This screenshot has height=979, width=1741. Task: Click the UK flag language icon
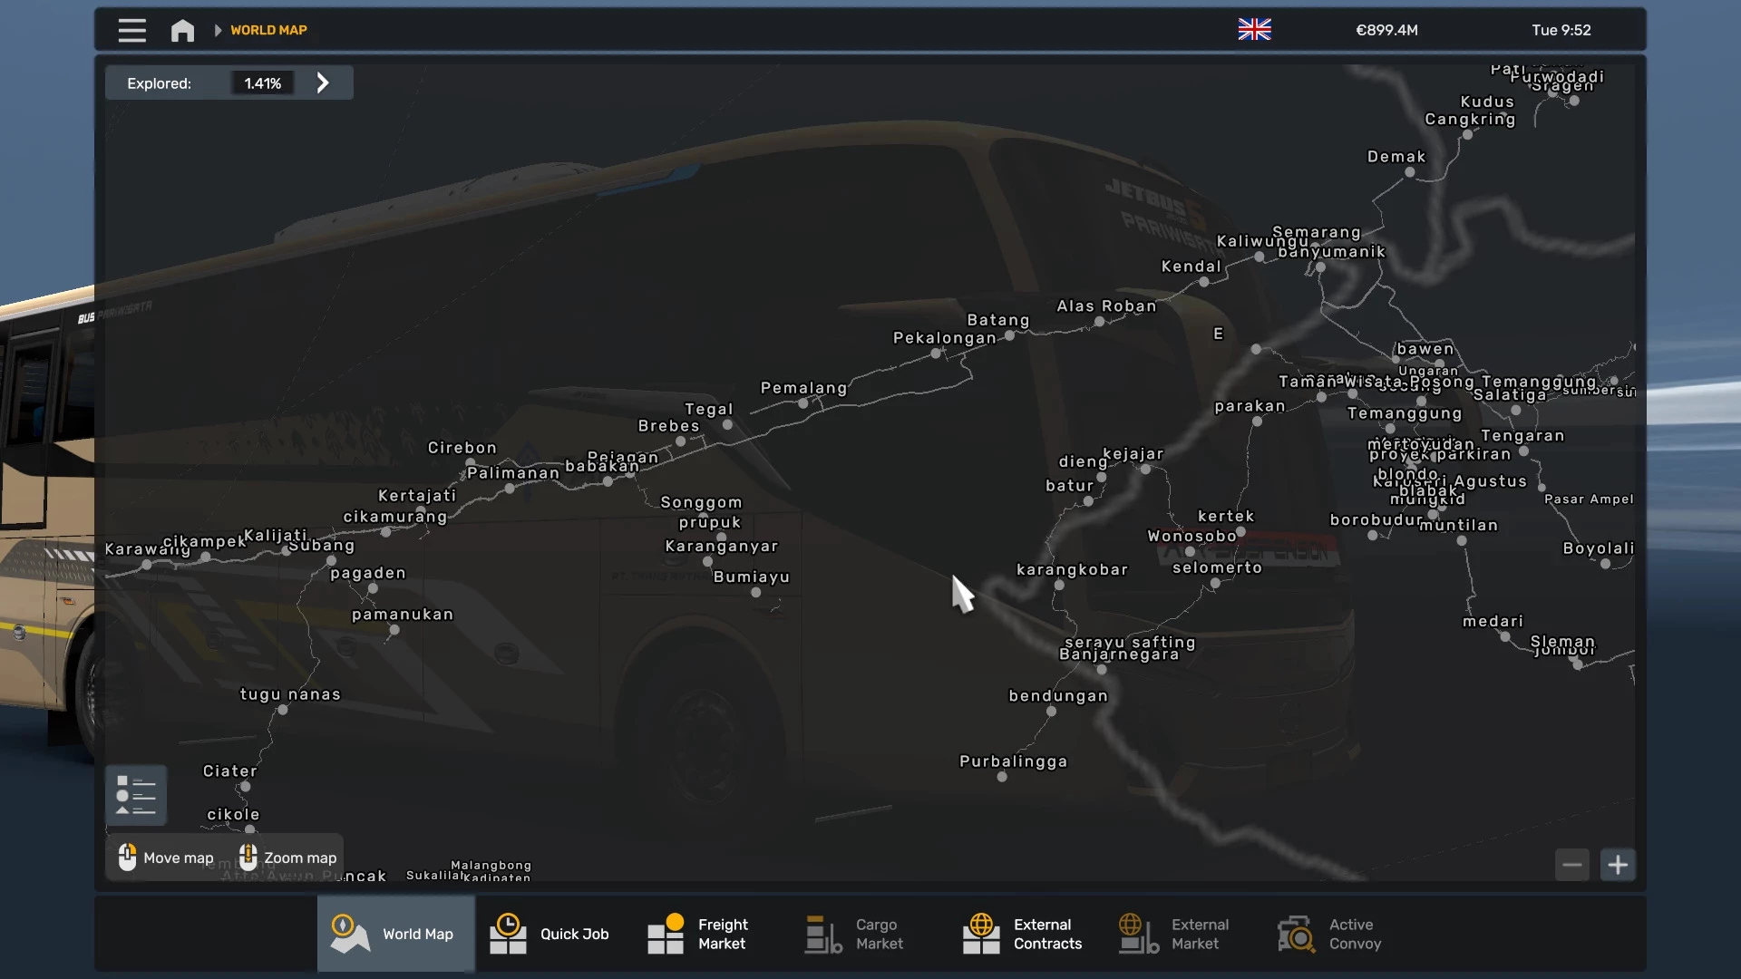(x=1254, y=30)
